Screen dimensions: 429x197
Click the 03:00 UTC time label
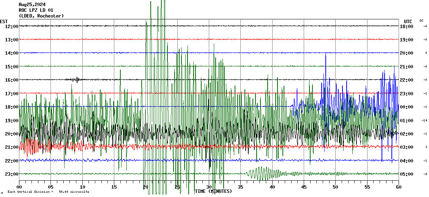[x=407, y=147]
